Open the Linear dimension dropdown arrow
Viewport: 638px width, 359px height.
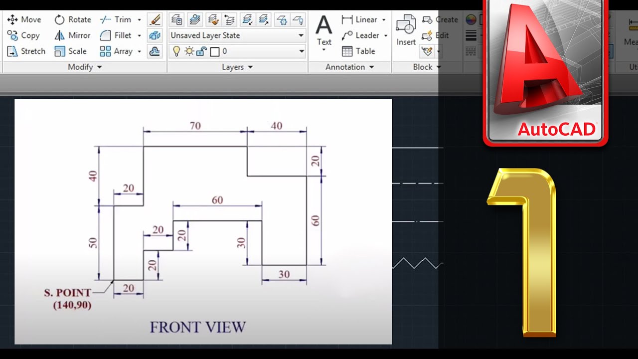pyautogui.click(x=384, y=20)
